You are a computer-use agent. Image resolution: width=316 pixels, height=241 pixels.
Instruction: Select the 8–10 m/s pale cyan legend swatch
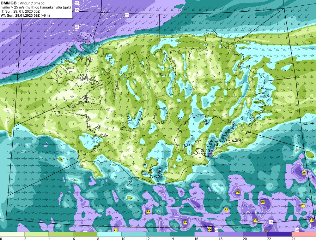109,234
